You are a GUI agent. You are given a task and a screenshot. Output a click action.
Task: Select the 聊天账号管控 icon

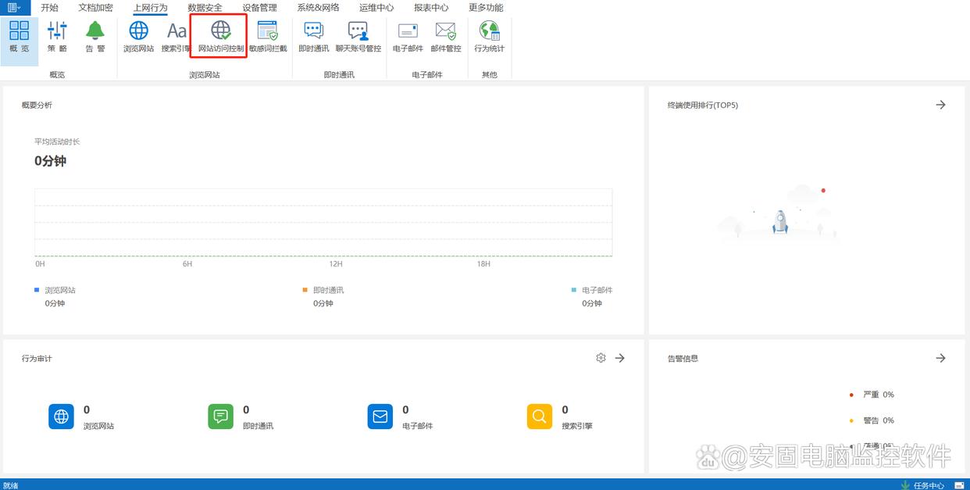[358, 37]
